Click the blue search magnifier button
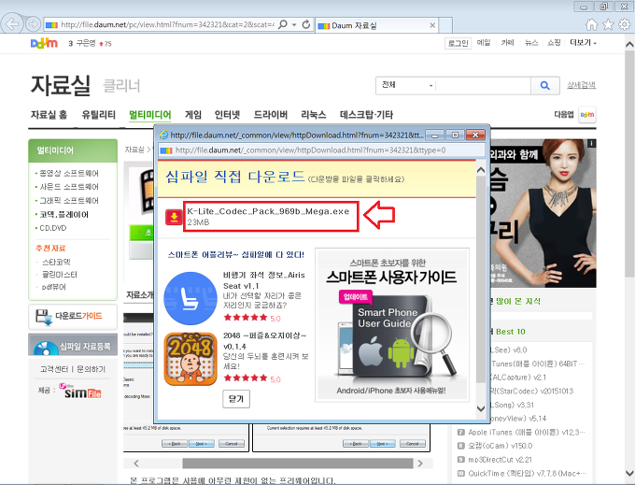This screenshot has height=485, width=635. click(x=544, y=85)
